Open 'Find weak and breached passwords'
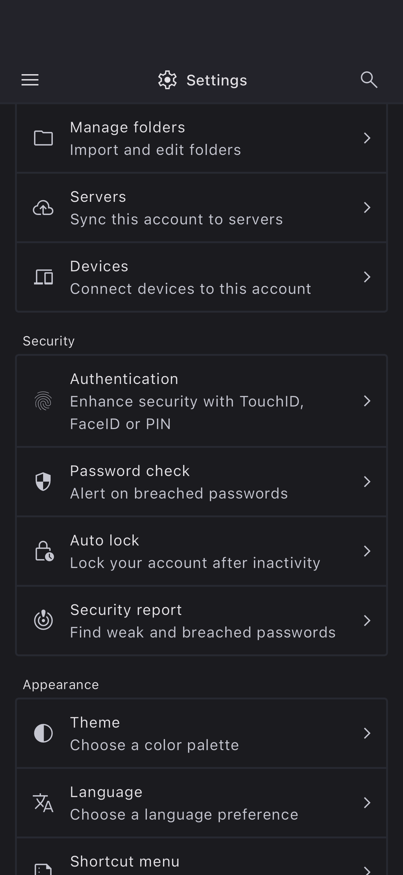The height and width of the screenshot is (875, 403). click(202, 632)
